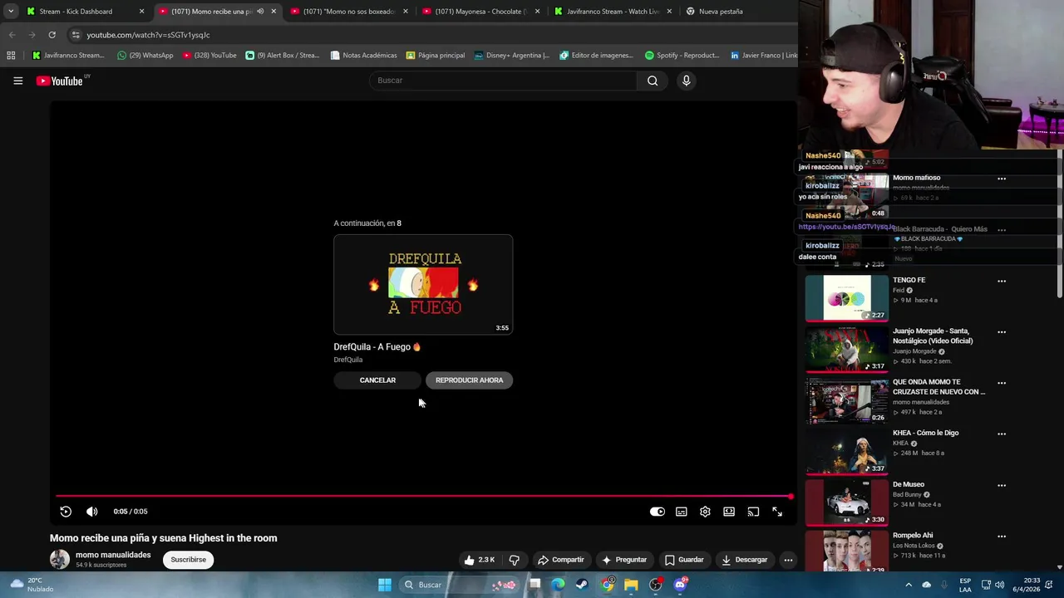Close the Stream - Kick Dashboard tab

coord(141,12)
